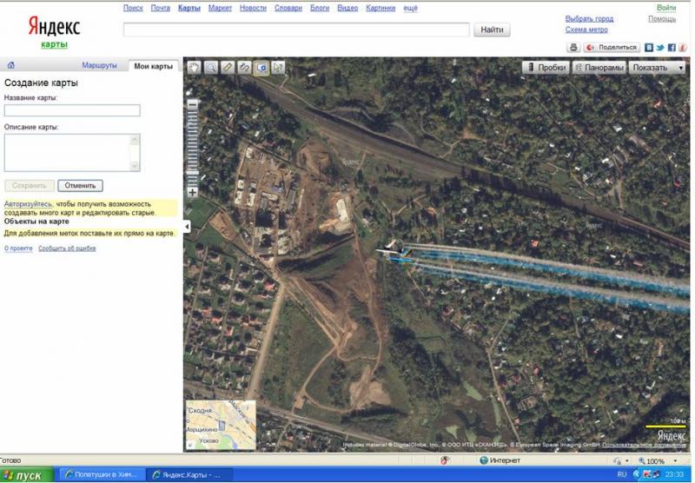The width and height of the screenshot is (695, 483).
Task: Select the ruler distance measurement tool
Action: pos(228,67)
